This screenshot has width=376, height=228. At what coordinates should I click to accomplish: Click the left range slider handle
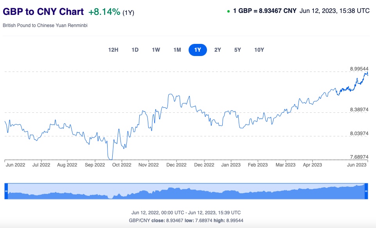[6, 191]
